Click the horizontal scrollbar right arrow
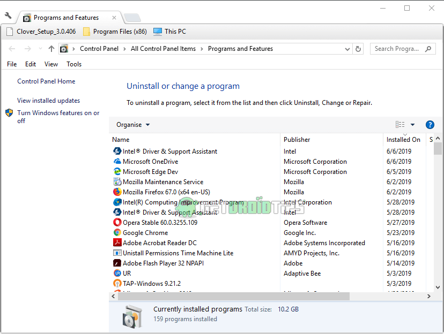The width and height of the screenshot is (444, 334). [428, 297]
